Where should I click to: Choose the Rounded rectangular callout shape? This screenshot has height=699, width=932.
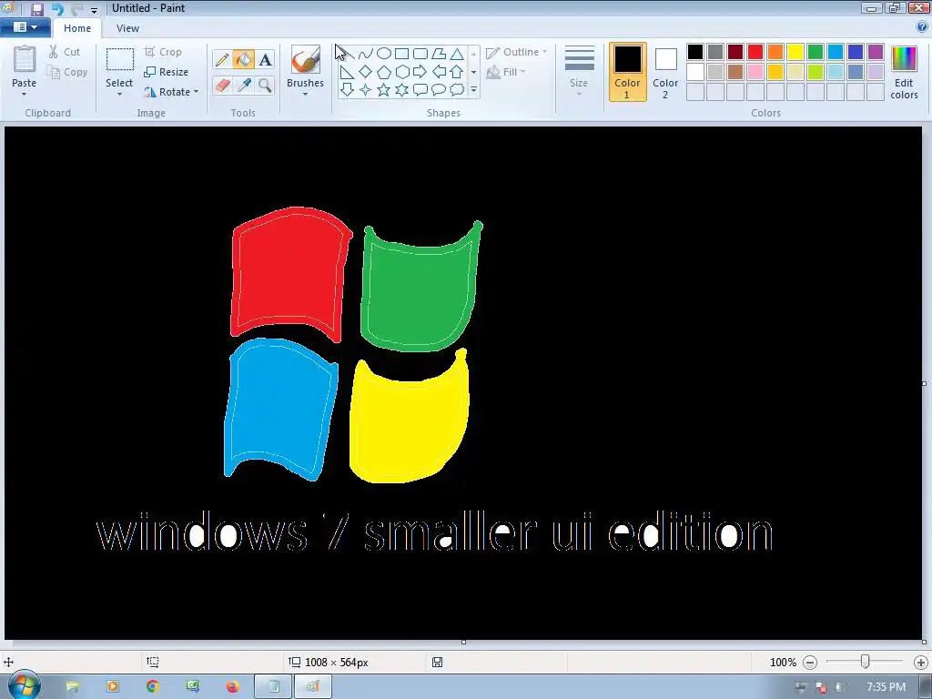tap(420, 90)
